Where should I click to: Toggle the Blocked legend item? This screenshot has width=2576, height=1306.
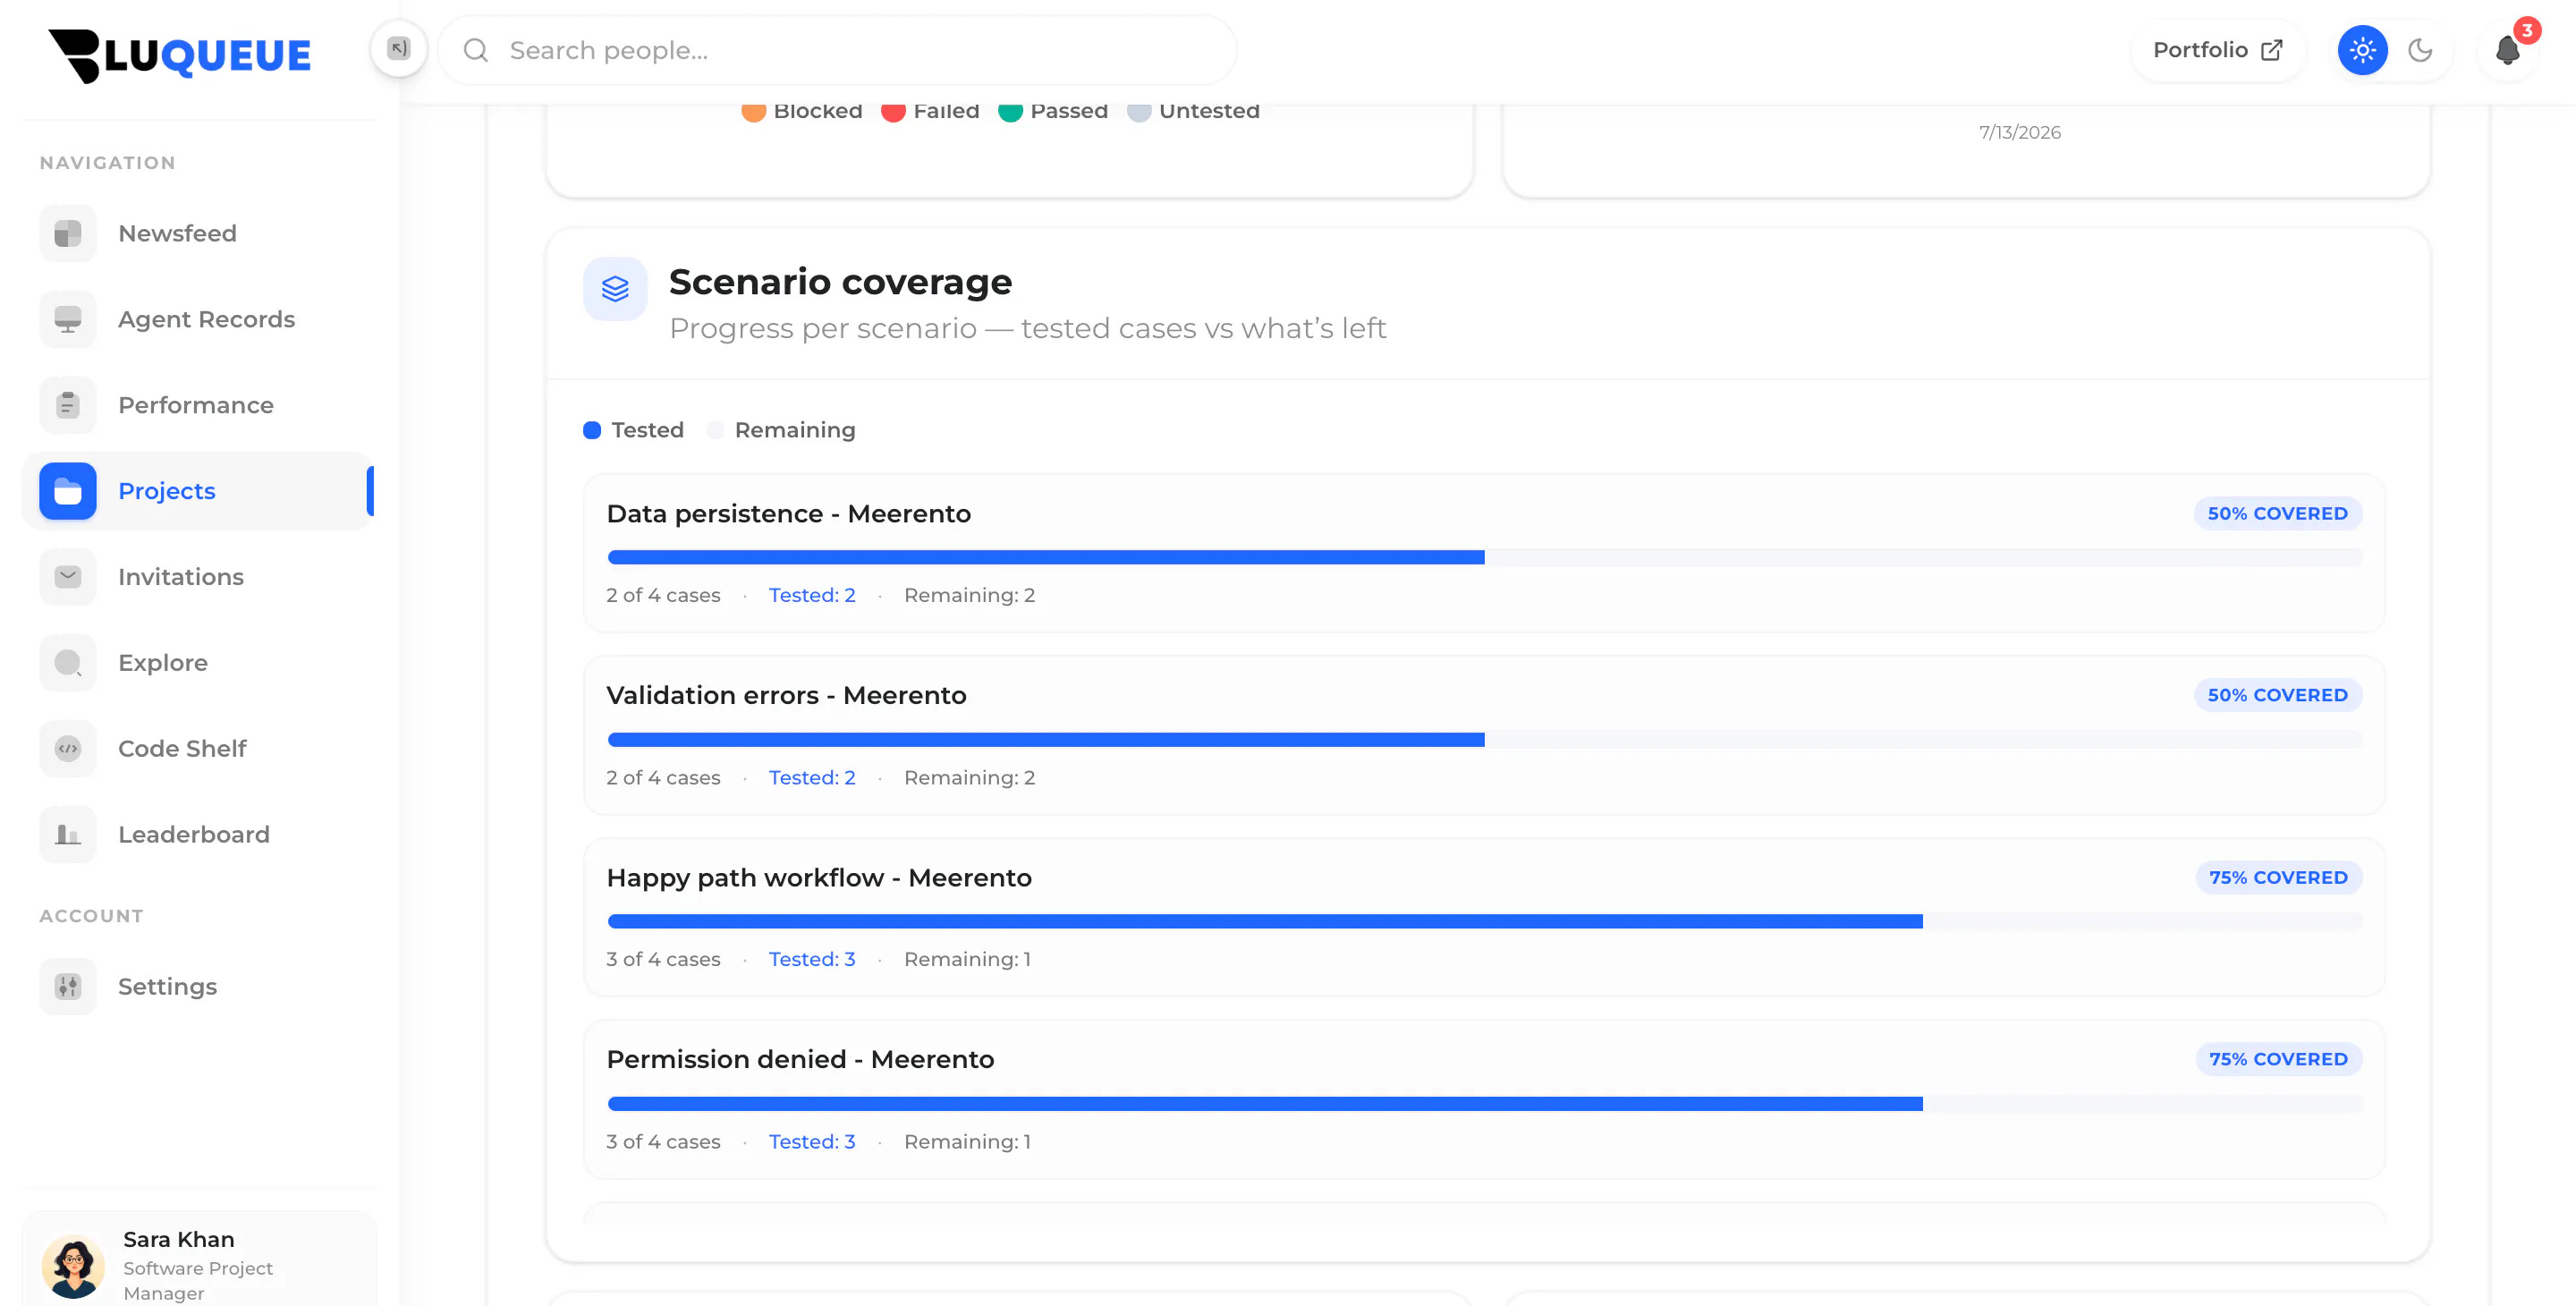[802, 111]
